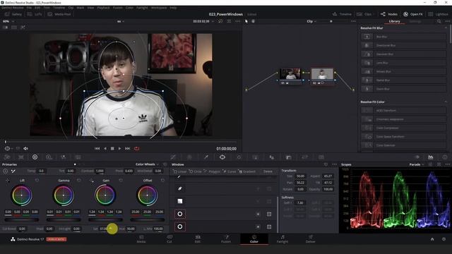Collapse the Resolve FX Color section
This screenshot has width=452, height=254.
click(446, 102)
